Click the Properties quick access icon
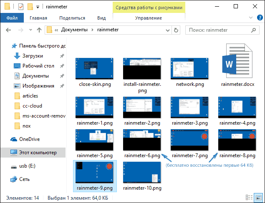This screenshot has height=203, width=265. 21,7
